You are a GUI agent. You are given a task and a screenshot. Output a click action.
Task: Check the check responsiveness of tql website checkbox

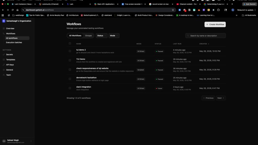pos(70,70)
